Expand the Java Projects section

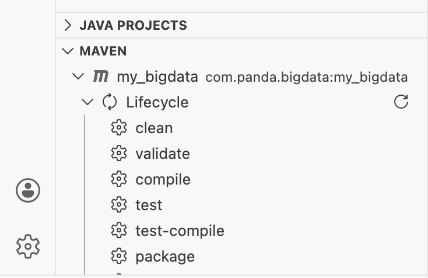point(69,25)
